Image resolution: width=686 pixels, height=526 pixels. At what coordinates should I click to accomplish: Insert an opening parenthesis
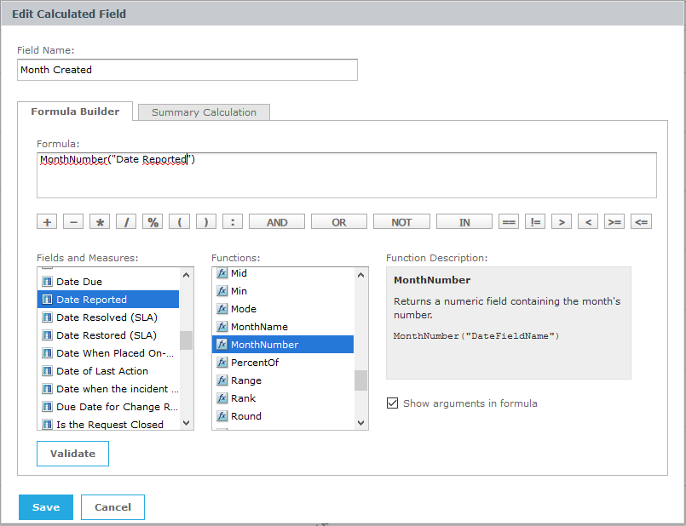pyautogui.click(x=179, y=222)
